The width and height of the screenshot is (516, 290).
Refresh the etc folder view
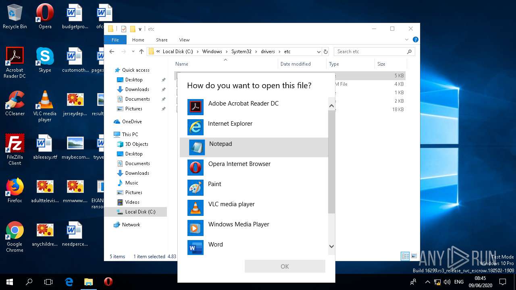(326, 52)
